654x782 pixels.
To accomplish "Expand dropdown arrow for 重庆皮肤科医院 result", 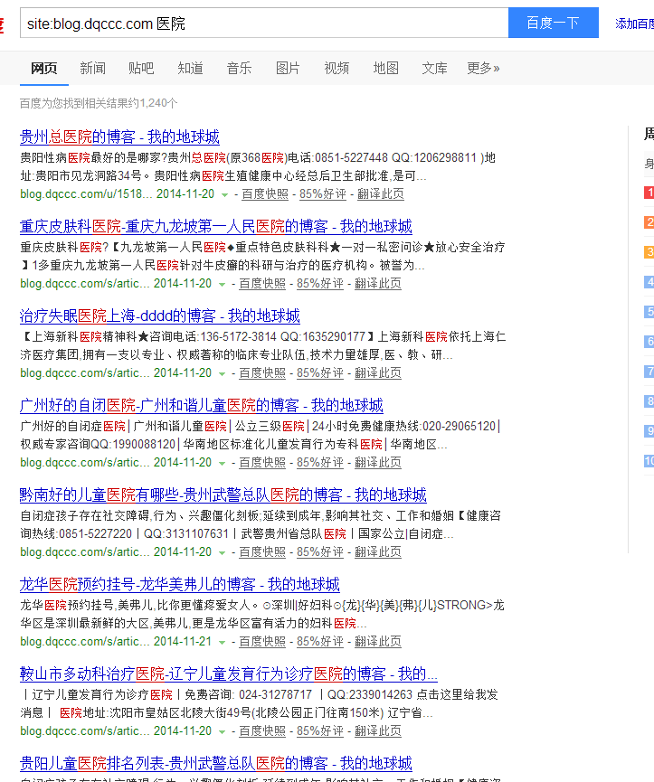I will click(222, 284).
